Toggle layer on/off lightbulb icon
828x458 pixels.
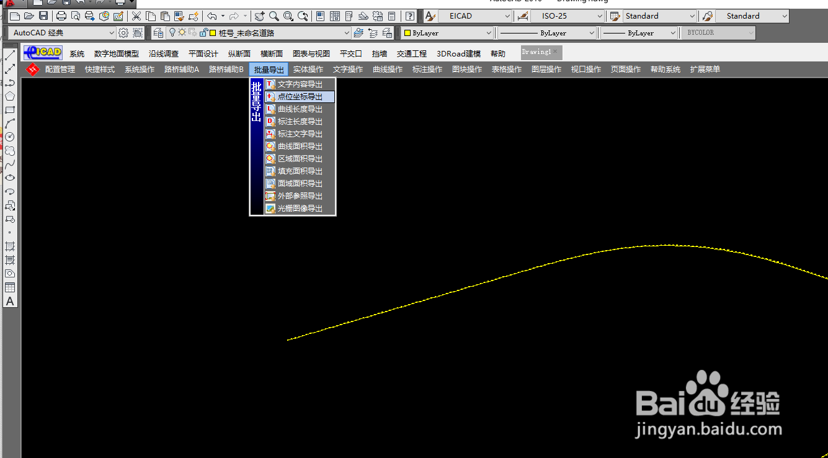[x=172, y=33]
